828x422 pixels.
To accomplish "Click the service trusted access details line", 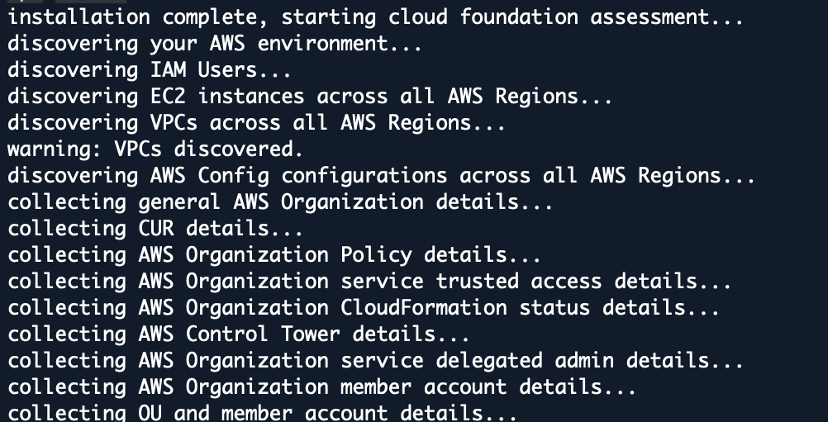I will [369, 282].
